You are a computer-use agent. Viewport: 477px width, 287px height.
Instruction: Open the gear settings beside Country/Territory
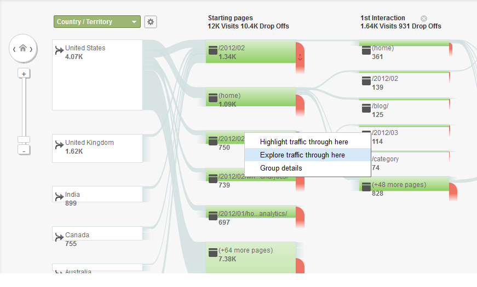[151, 22]
